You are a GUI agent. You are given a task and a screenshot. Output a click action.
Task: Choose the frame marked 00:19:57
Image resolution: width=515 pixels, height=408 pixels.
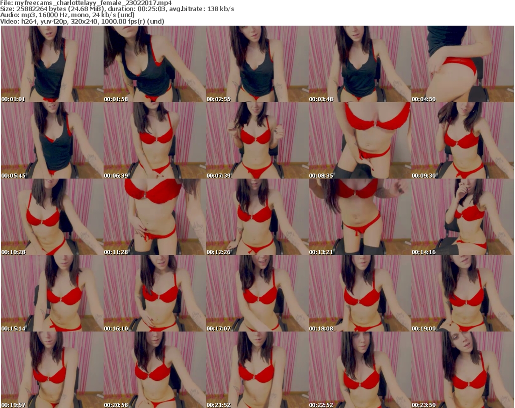coord(52,370)
